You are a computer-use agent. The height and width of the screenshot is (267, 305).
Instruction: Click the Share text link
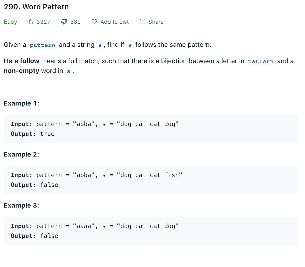click(x=156, y=22)
